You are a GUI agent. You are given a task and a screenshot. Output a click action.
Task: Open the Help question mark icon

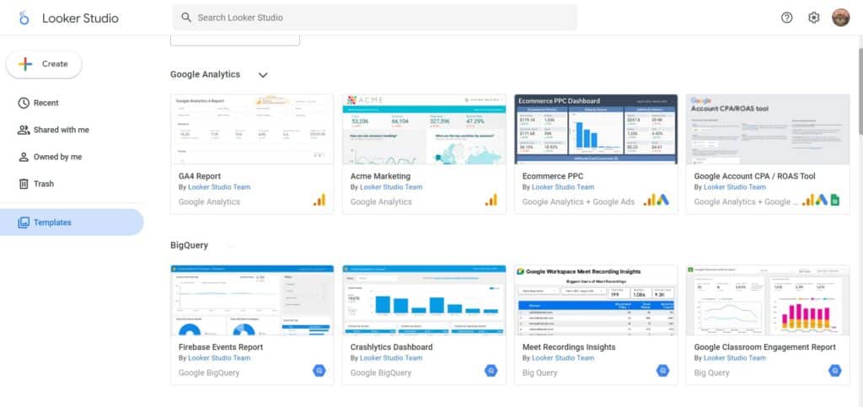pyautogui.click(x=787, y=18)
